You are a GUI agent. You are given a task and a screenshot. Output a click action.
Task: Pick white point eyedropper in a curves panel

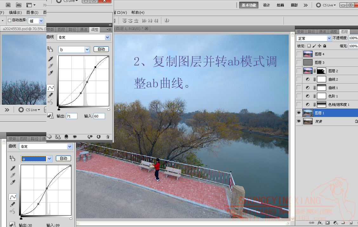tap(13, 182)
